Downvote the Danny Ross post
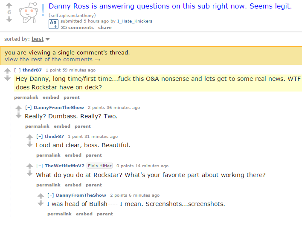Image resolution: width=302 pixels, height=229 pixels. (x=9, y=19)
